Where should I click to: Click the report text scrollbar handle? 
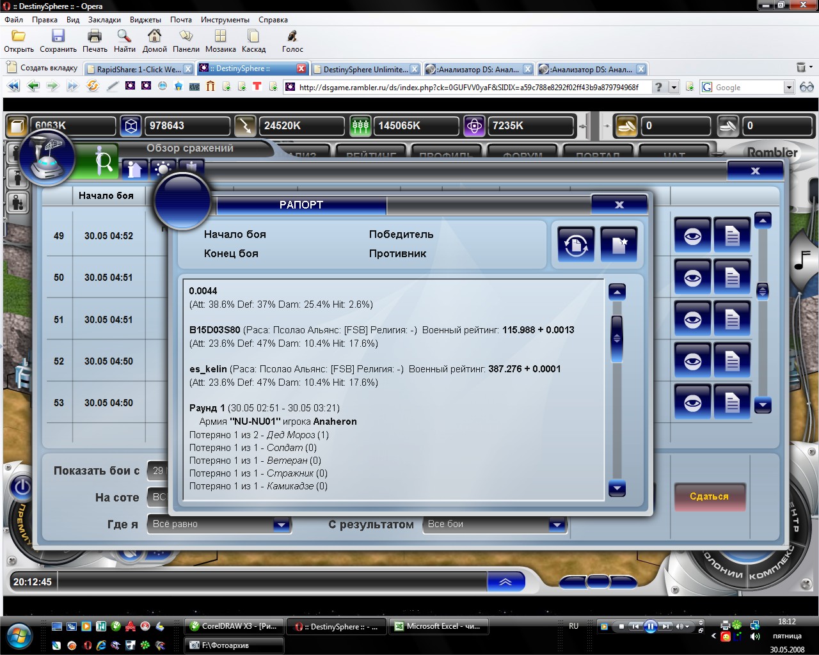(617, 338)
